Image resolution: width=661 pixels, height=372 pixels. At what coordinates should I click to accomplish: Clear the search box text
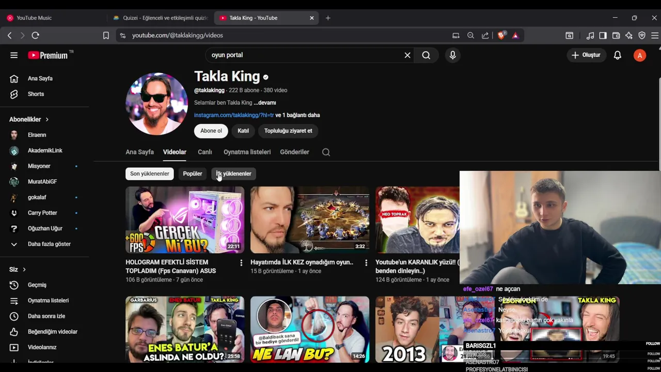tap(407, 55)
